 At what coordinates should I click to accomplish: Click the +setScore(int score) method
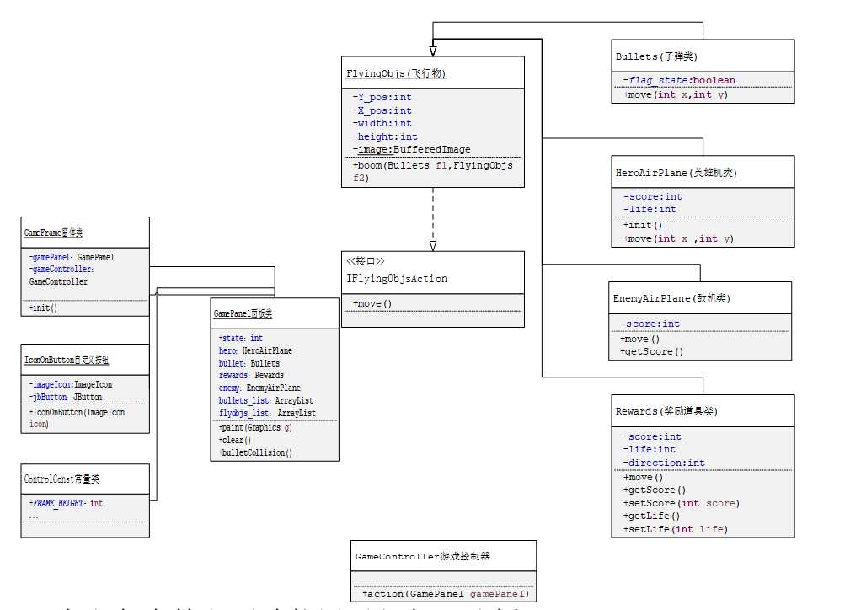click(x=682, y=503)
